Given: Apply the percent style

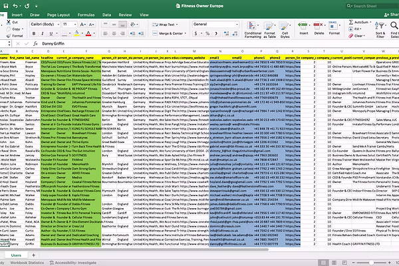Looking at the screenshot, I should [x=207, y=33].
